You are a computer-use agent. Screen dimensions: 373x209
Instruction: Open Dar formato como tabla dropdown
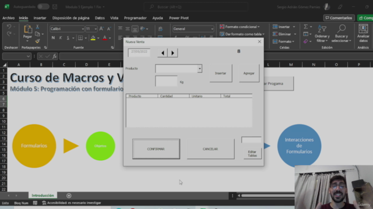[x=263, y=34]
